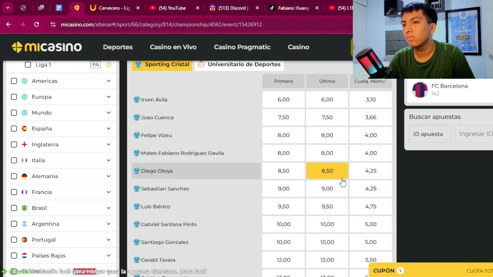Open the Casino Pragmatic menu
Viewport: 493px width, 277px height.
coord(242,47)
